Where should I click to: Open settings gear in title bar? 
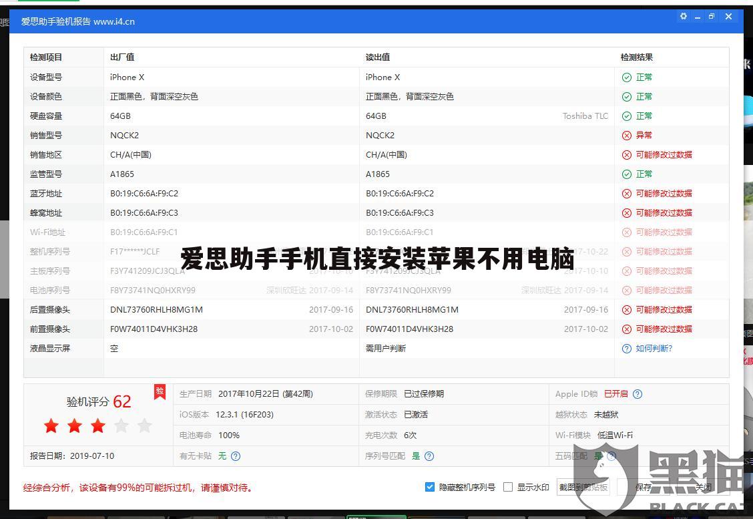click(684, 16)
